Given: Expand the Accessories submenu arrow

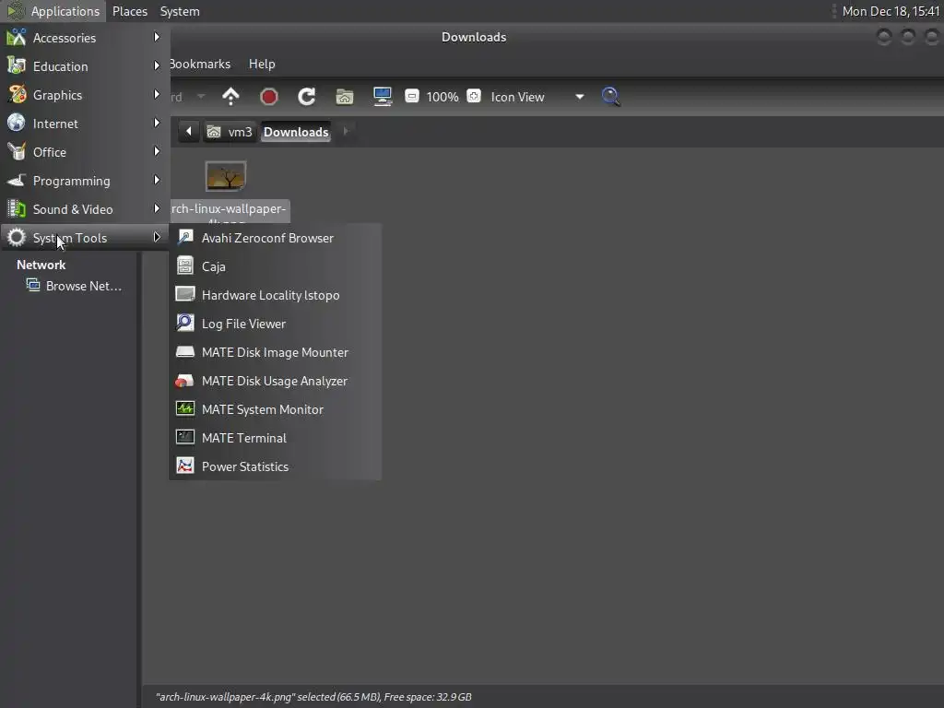Looking at the screenshot, I should [x=157, y=37].
